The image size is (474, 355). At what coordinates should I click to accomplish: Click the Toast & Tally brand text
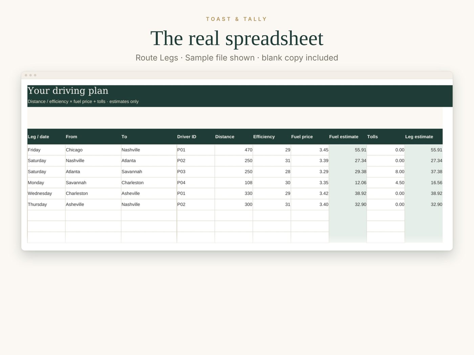(237, 19)
